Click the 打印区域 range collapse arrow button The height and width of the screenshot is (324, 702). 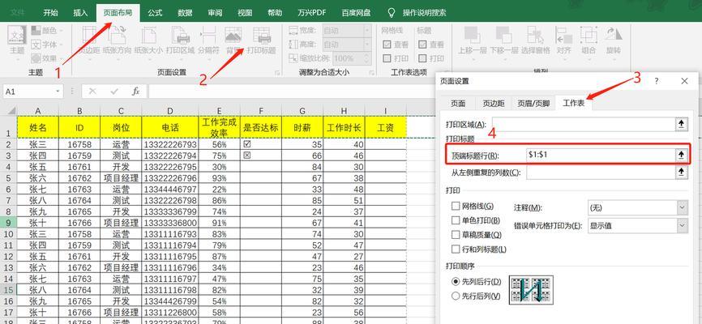681,124
